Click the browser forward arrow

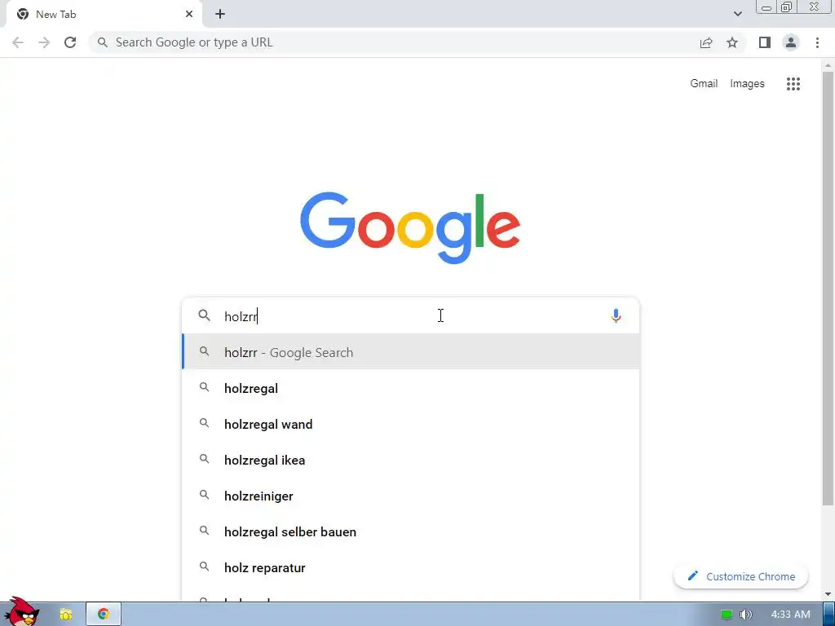44,42
